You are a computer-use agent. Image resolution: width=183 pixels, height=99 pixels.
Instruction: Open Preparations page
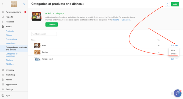11,39
